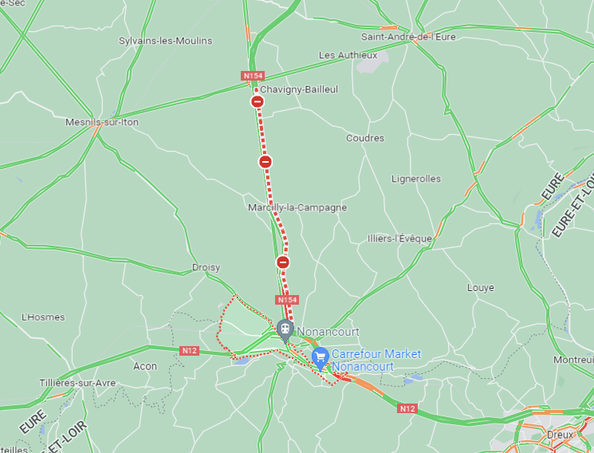
Task: Click the N12 shield west of Nonancourt
Action: (190, 350)
